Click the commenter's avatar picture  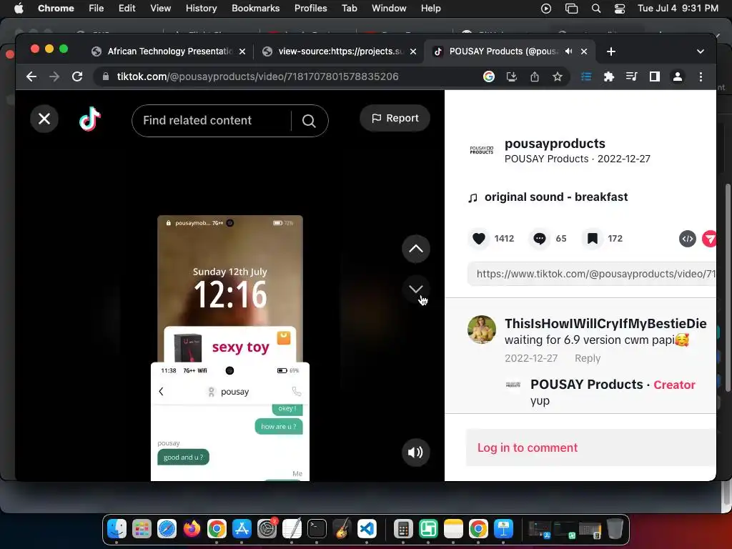pos(482,330)
